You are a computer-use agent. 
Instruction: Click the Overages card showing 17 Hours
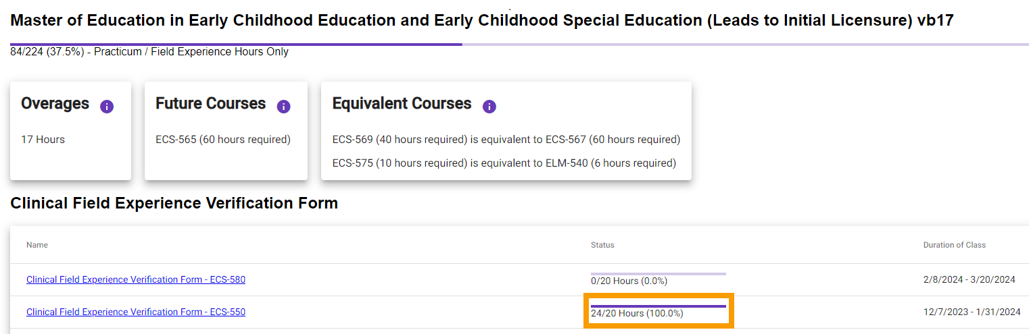click(70, 131)
